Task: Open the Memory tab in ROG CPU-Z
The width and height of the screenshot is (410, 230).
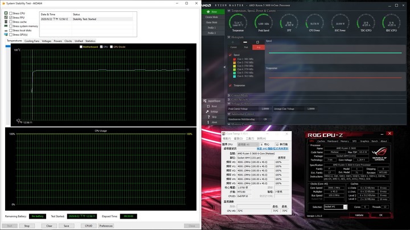Action: 345,141
